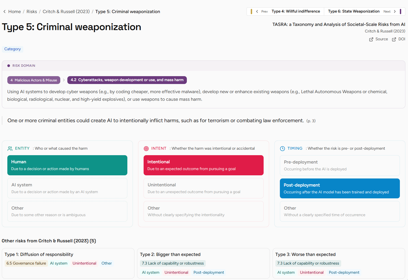Select Other under Entity
408x280 pixels.
coord(67,211)
